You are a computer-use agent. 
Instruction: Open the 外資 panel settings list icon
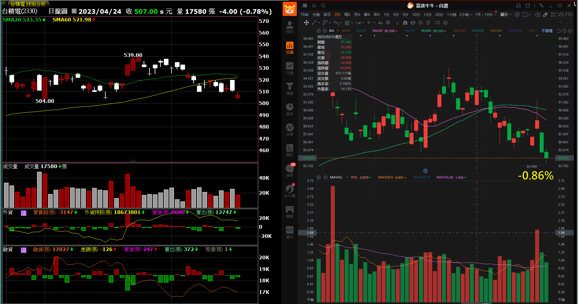tap(24, 213)
